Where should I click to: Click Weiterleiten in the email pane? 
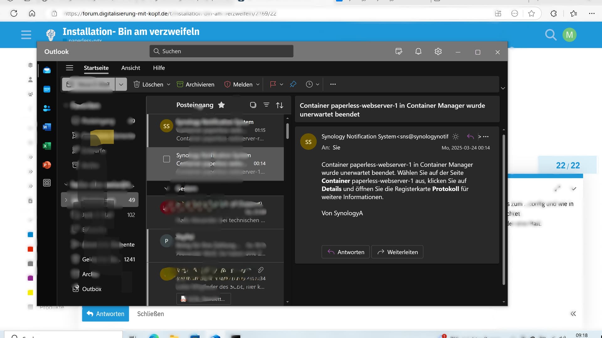(x=397, y=252)
